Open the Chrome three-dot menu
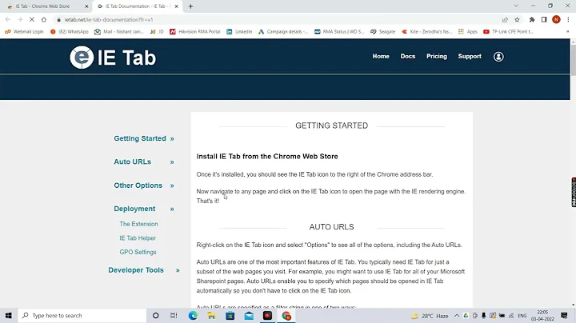Image resolution: width=576 pixels, height=323 pixels. (x=568, y=19)
